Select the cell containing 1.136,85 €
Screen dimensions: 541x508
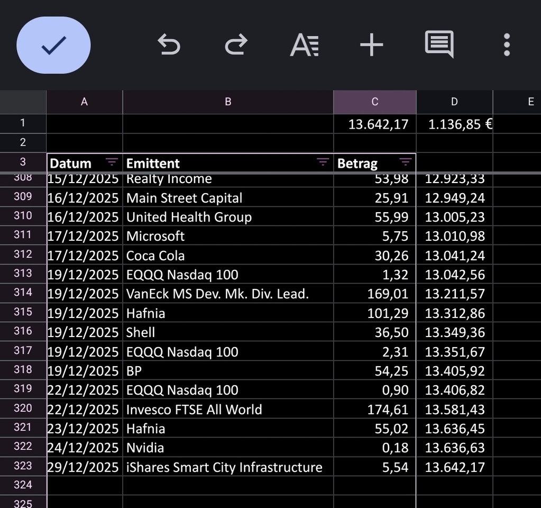[x=454, y=124]
